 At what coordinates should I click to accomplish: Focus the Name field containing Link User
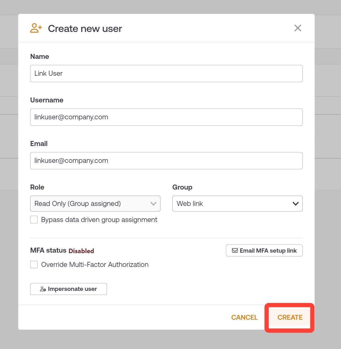pyautogui.click(x=166, y=73)
